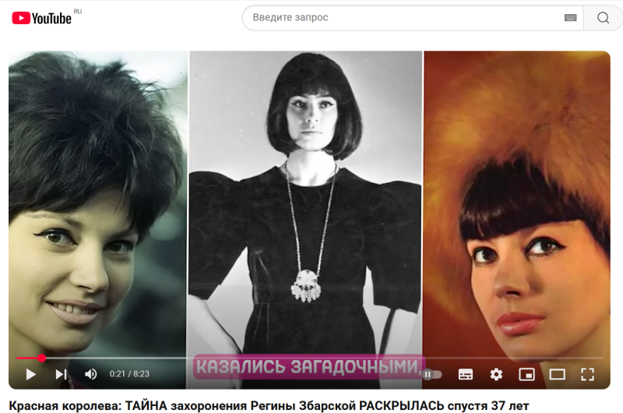Open the YouTube home logo
Viewport: 623px width, 413px height.
coord(42,18)
